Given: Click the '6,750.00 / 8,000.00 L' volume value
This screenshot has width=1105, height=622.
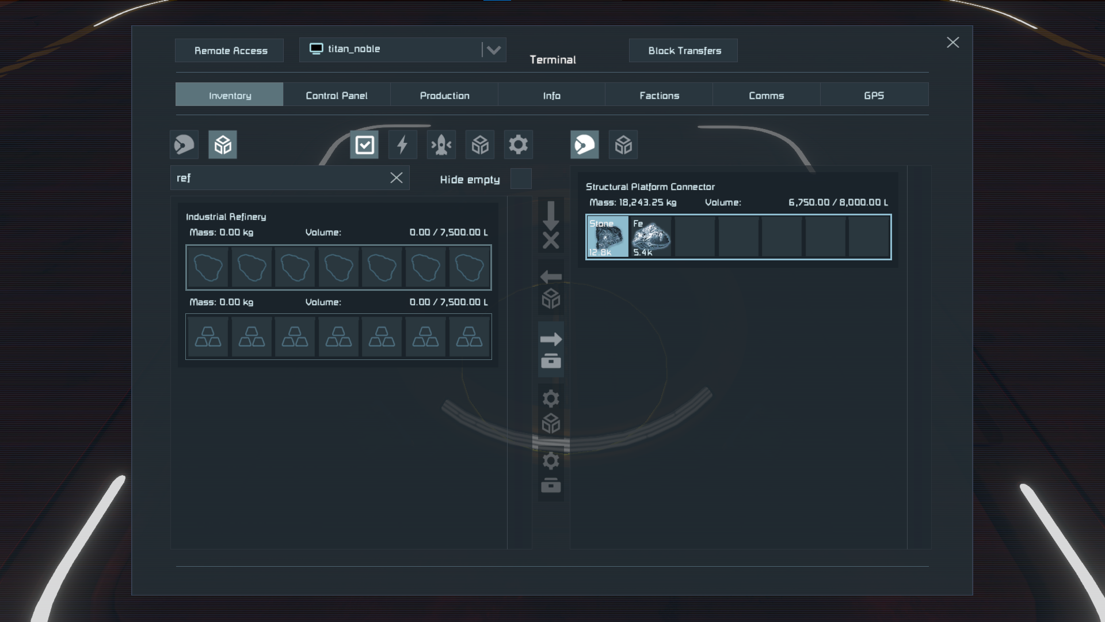Looking at the screenshot, I should pyautogui.click(x=838, y=202).
